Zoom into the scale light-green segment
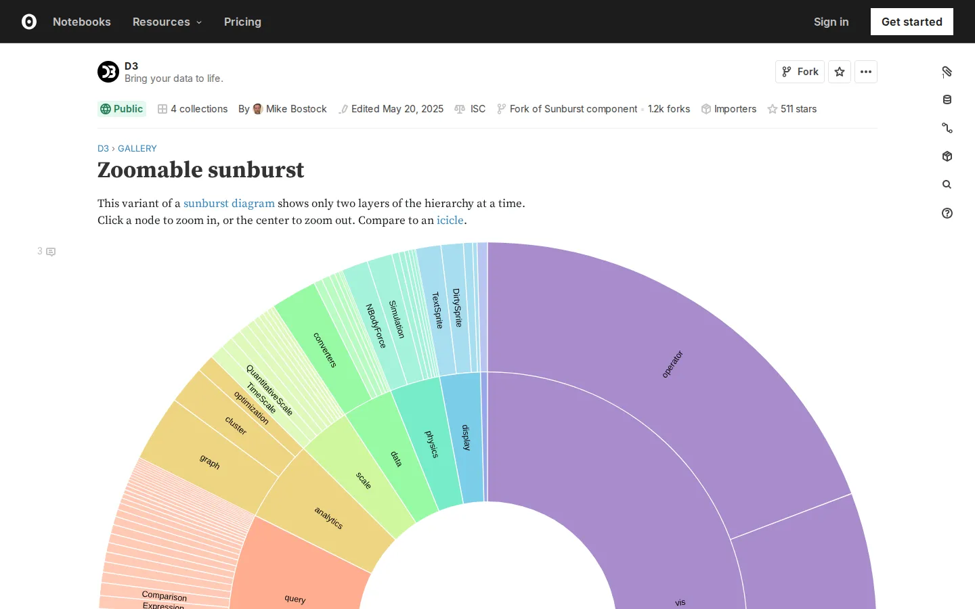The image size is (975, 609). tap(364, 480)
